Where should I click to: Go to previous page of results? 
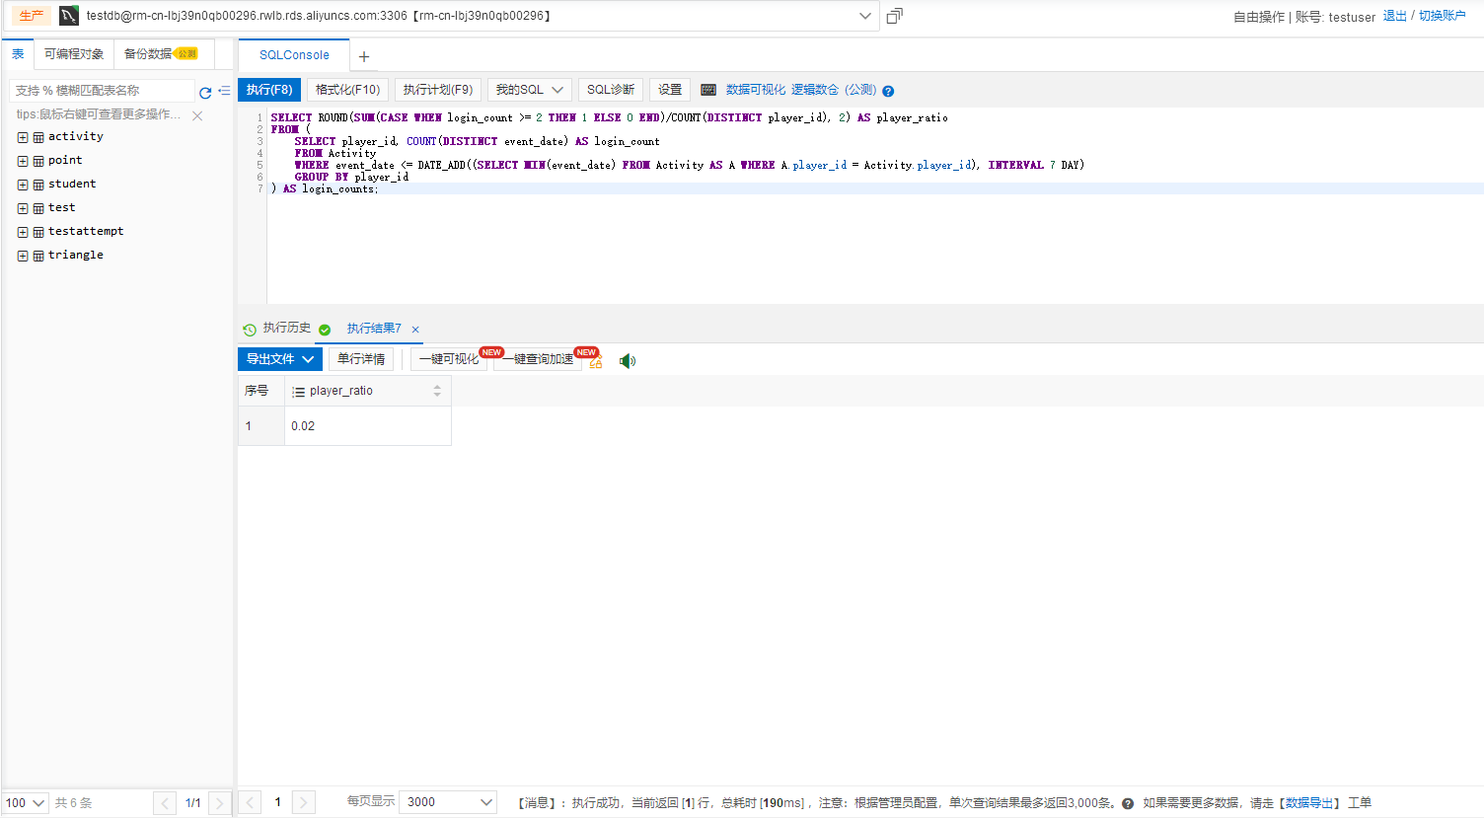pos(251,802)
